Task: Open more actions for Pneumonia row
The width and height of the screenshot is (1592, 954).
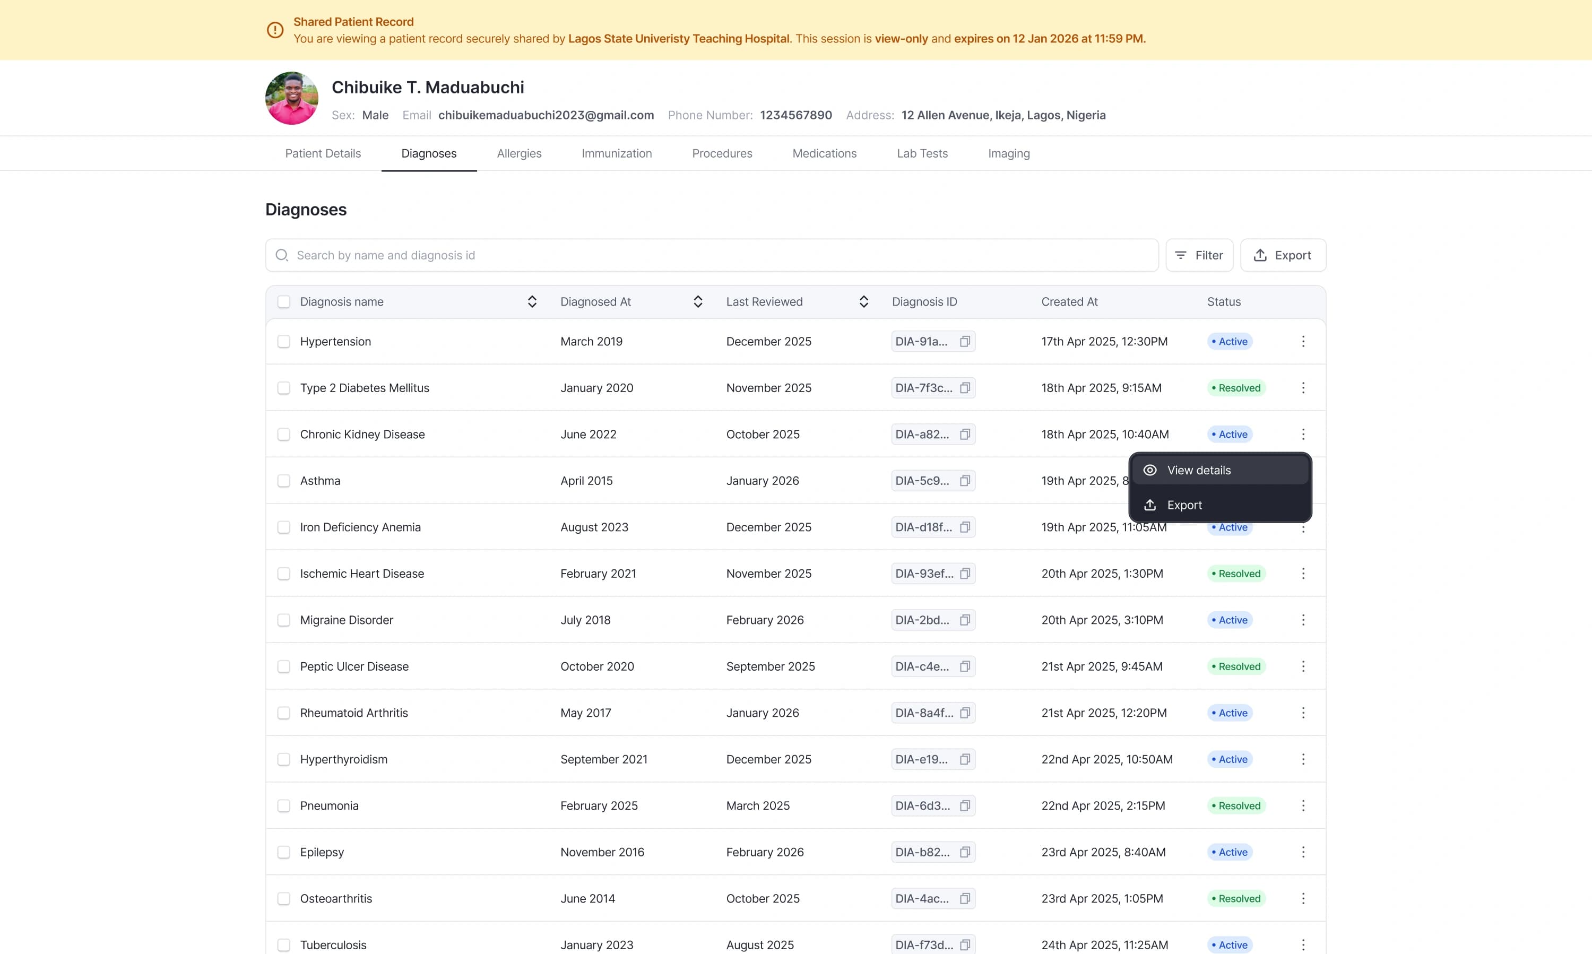Action: (1303, 806)
